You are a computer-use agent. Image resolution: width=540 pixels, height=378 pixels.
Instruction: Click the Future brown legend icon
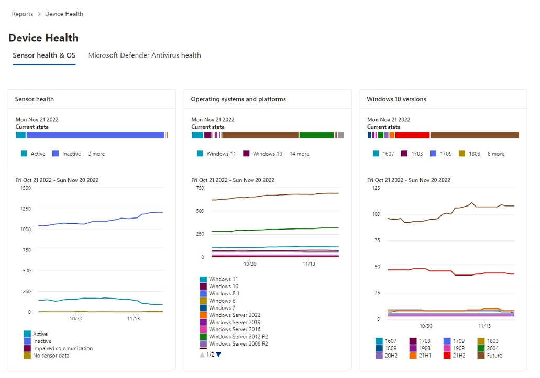pyautogui.click(x=481, y=356)
